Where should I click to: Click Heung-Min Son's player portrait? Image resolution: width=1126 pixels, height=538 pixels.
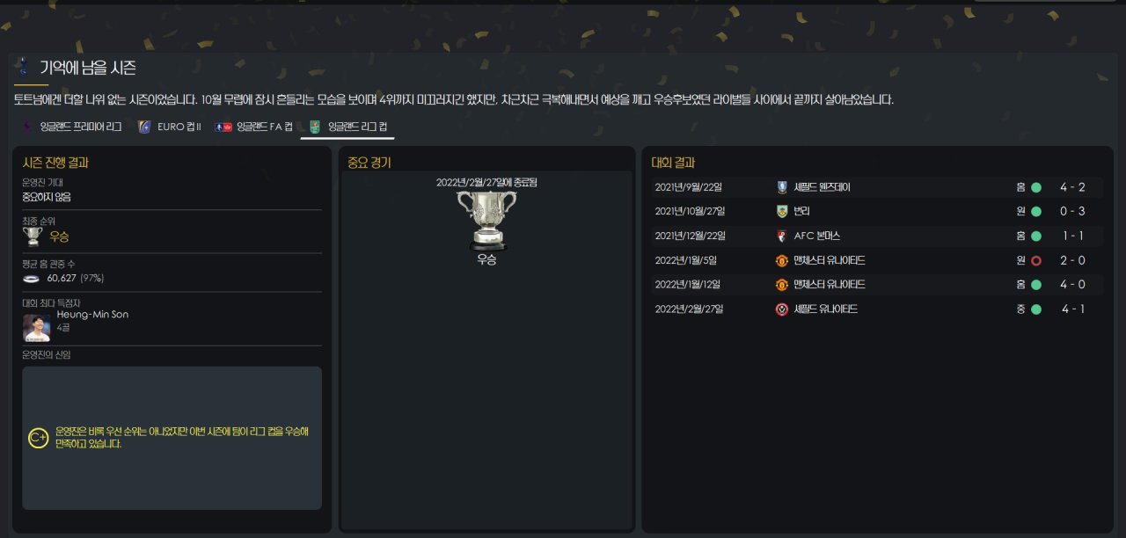(36, 328)
